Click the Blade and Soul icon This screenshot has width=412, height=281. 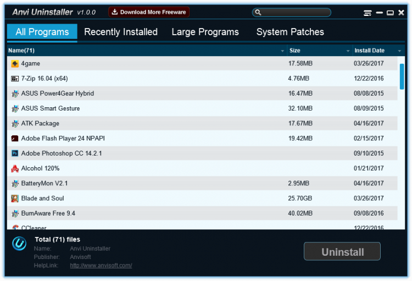(15, 199)
